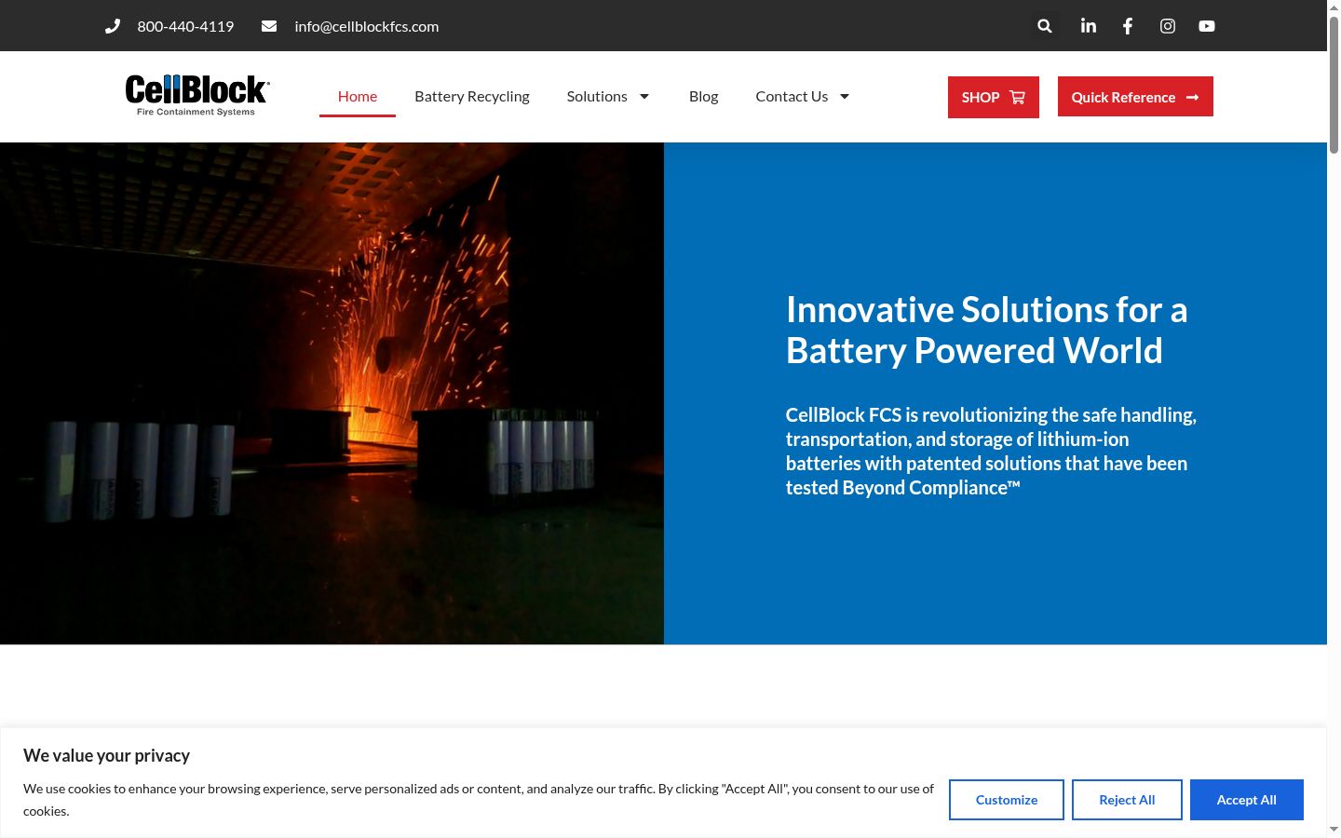Viewport: 1341px width, 838px height.
Task: Open the YouTube channel icon
Action: pos(1207,26)
